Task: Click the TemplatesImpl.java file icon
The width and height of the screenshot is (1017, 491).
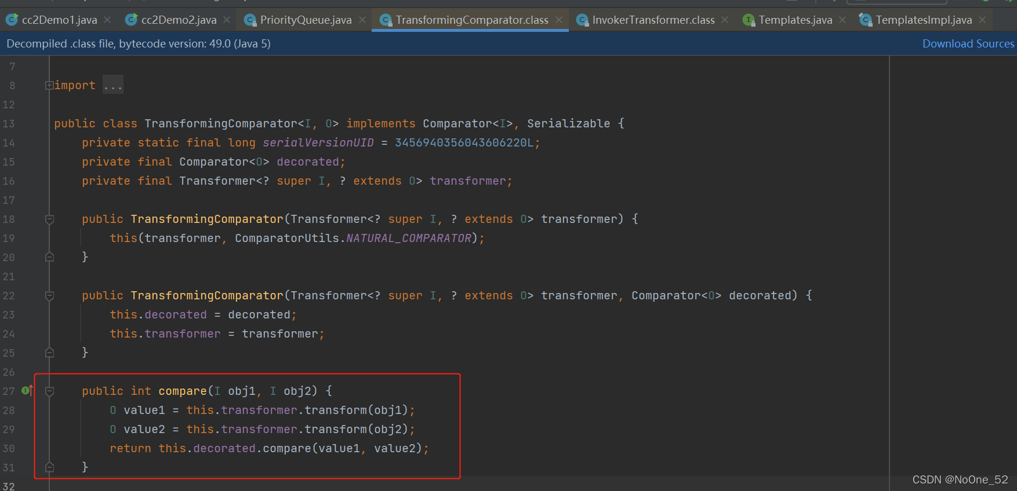Action: (x=865, y=20)
